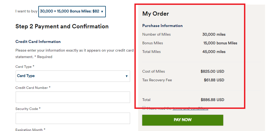278x131 pixels.
Task: Check the terms and conditions checkbox
Action: [x=144, y=108]
